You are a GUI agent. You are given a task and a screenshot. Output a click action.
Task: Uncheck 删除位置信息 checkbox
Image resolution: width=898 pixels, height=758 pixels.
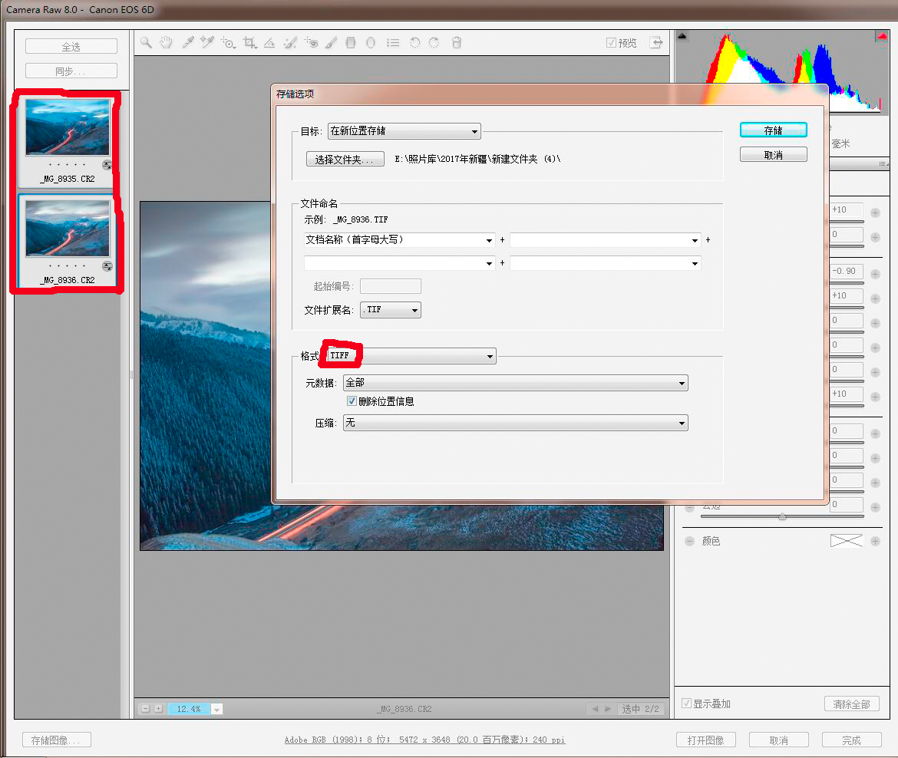[352, 400]
